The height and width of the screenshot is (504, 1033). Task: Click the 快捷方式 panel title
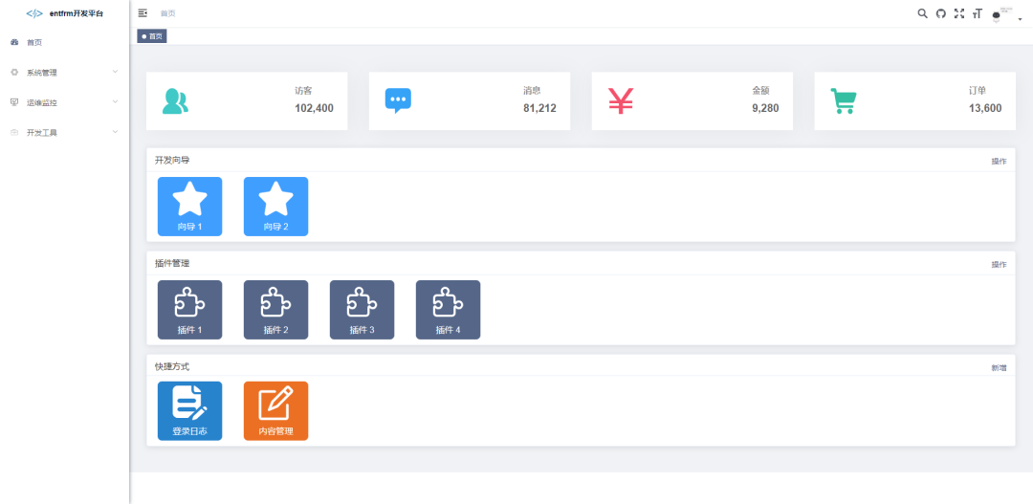[x=172, y=366]
